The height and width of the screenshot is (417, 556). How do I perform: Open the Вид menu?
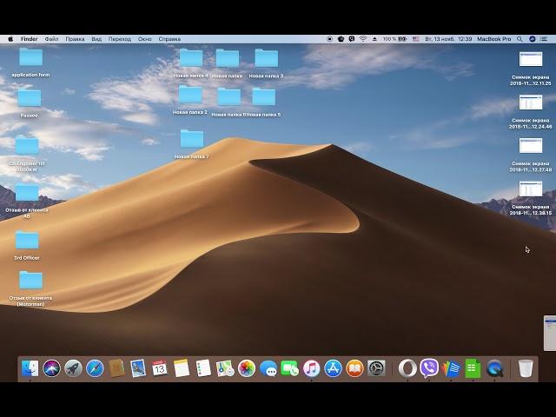96,39
